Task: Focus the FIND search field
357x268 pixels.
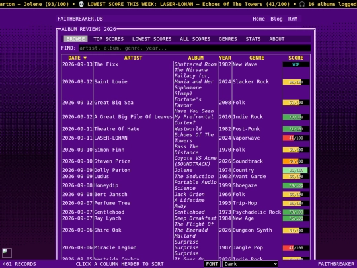Action: (194, 48)
